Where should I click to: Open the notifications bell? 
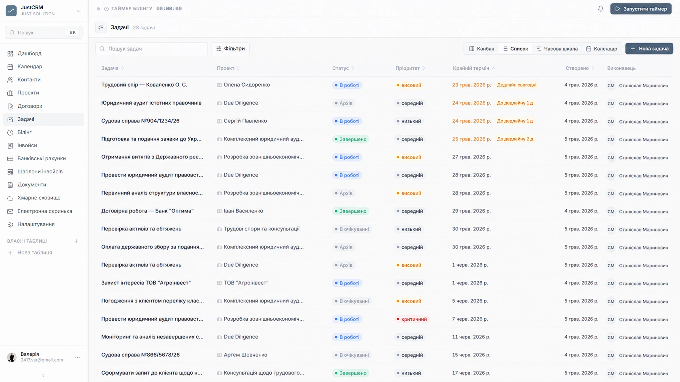coord(600,9)
